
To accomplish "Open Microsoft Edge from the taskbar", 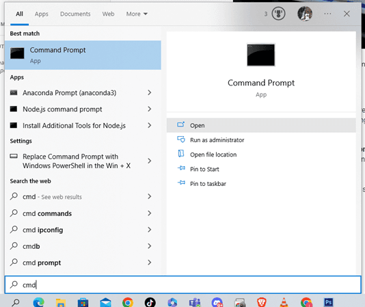I will [39, 302].
